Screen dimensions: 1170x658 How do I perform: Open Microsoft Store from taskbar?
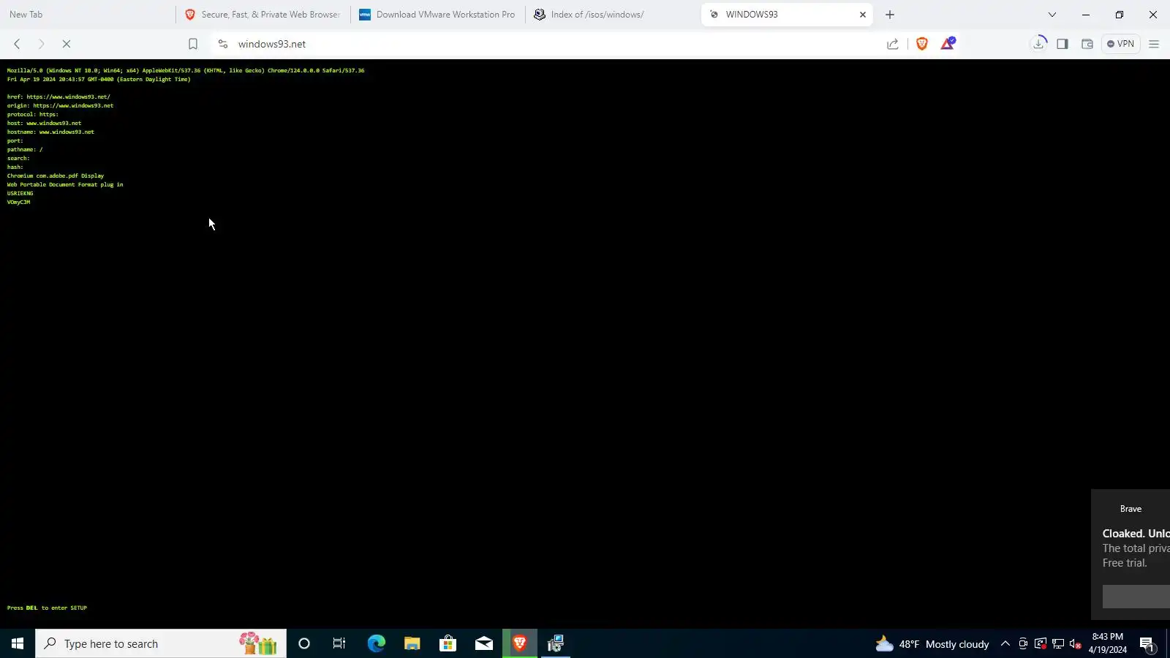(x=448, y=643)
